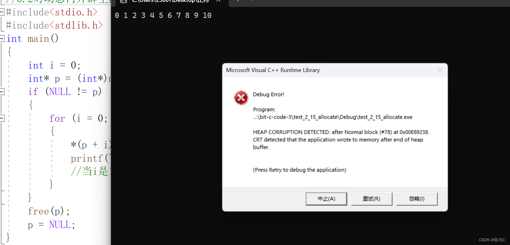
Task: Click the '#include<stdlib.h>' line
Action: click(x=54, y=25)
